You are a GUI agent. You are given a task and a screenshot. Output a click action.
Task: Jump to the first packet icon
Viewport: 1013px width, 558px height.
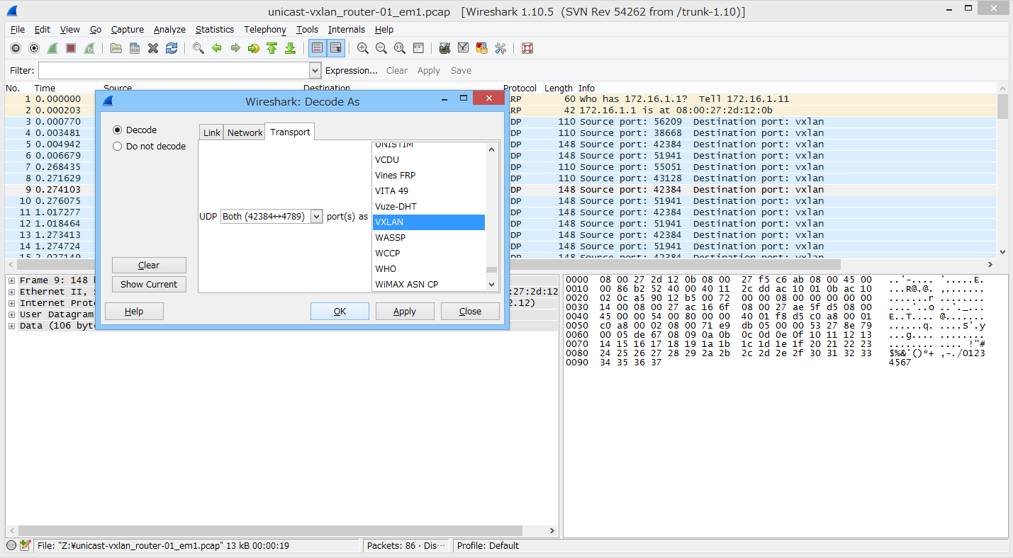[272, 48]
